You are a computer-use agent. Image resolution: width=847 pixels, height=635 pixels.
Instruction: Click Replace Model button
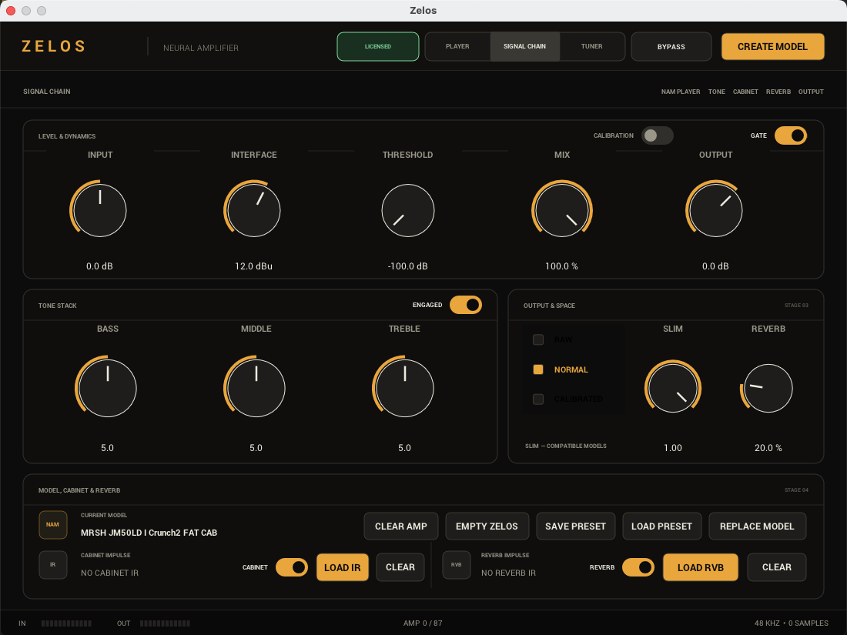pos(758,526)
